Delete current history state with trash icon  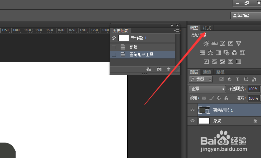(169, 69)
